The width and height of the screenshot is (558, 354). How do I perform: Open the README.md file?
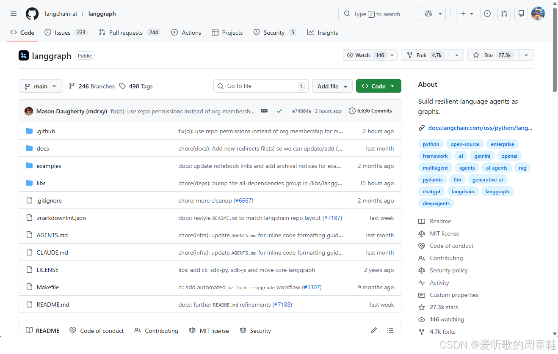tap(53, 305)
